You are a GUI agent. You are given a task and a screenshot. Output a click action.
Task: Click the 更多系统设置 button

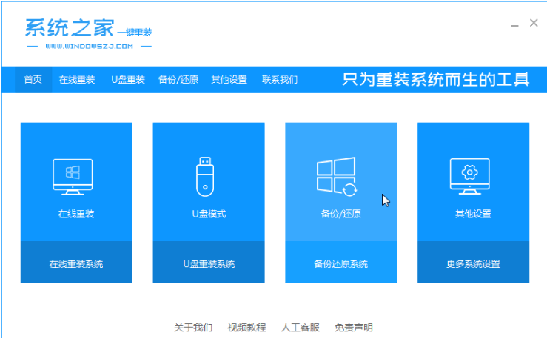(473, 263)
